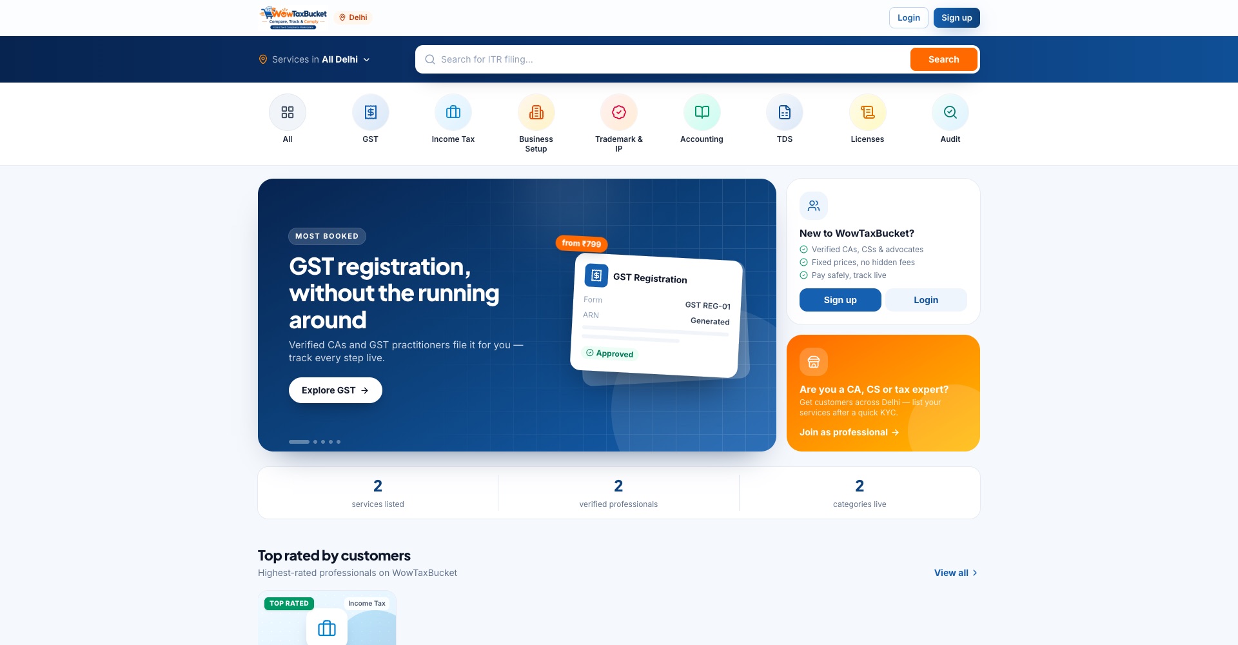The height and width of the screenshot is (645, 1238).
Task: Open the All categories grid icon
Action: click(x=288, y=112)
